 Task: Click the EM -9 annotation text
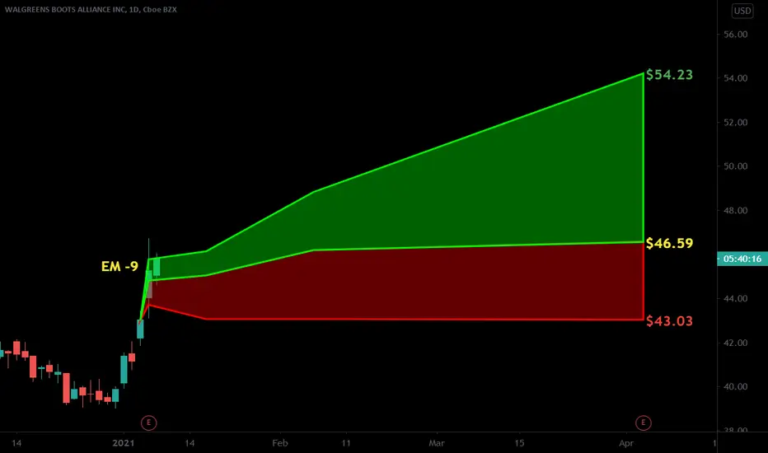[119, 266]
